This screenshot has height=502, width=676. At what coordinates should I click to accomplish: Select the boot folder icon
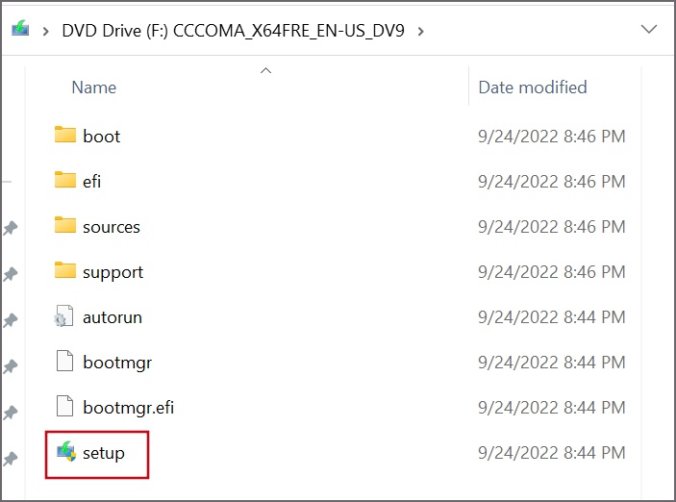coord(65,134)
